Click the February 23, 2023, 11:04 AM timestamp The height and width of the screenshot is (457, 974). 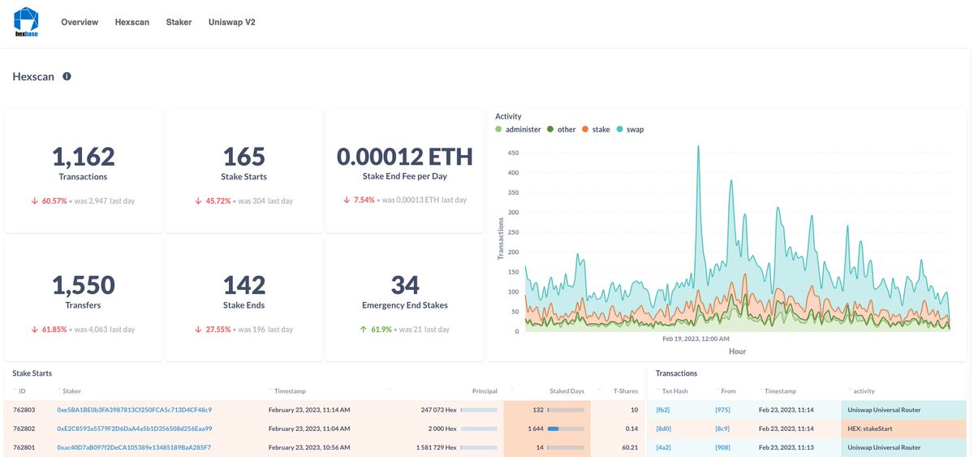coord(309,429)
